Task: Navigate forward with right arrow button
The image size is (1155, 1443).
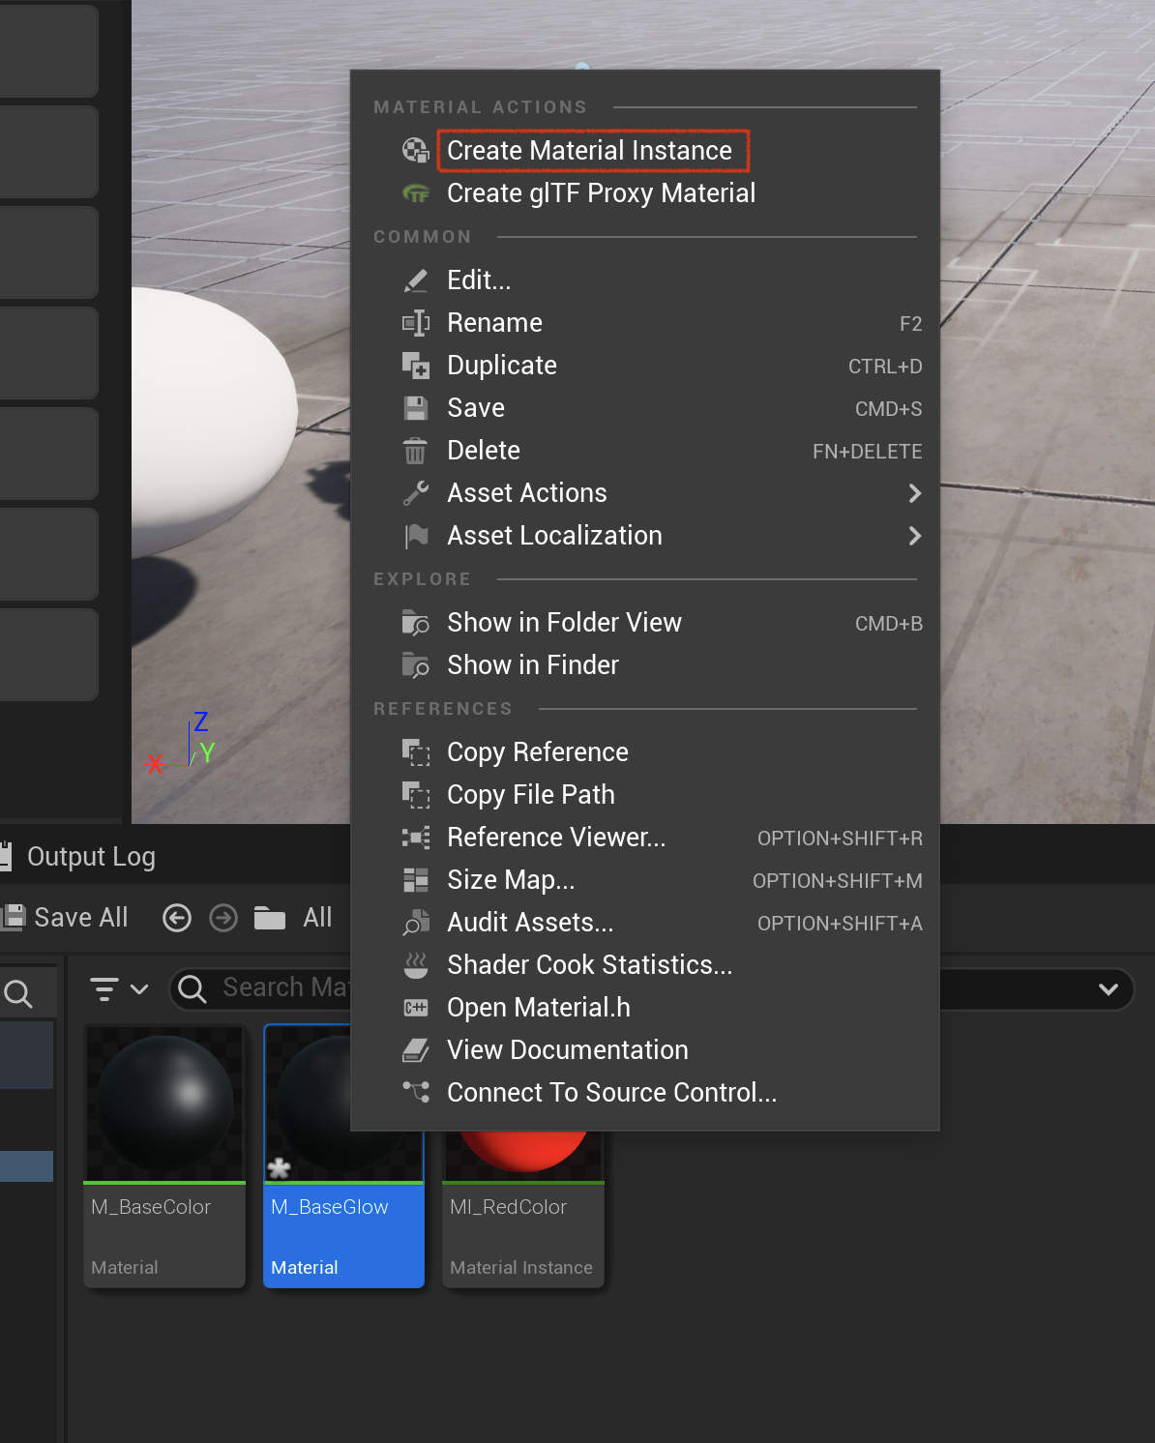Action: click(223, 918)
